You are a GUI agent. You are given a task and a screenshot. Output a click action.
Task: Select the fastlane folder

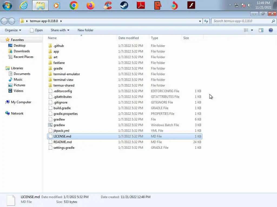(x=124, y=63)
